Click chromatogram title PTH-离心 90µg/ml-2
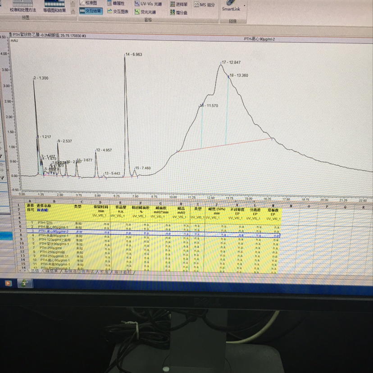The height and width of the screenshot is (373, 373). pyautogui.click(x=259, y=39)
